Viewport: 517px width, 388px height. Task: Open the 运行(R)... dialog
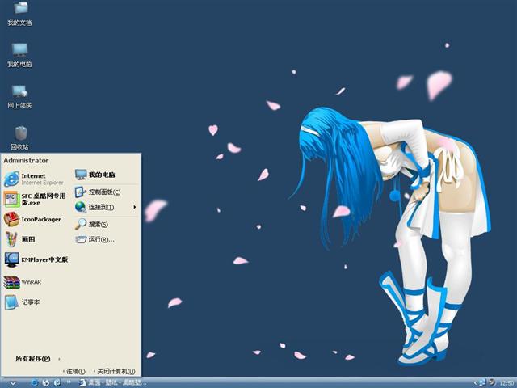[x=100, y=239]
